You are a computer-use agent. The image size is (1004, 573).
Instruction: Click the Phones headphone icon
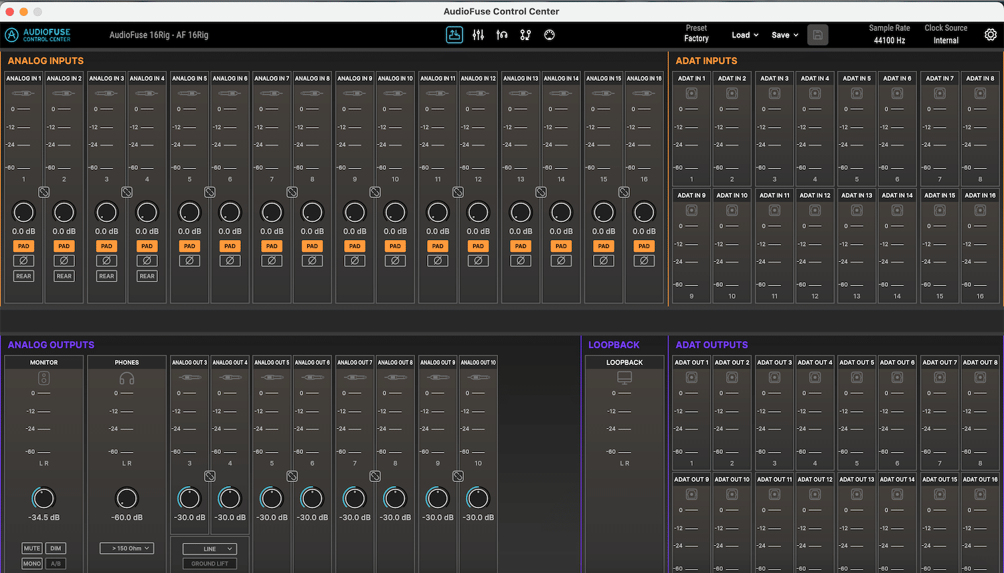tap(127, 378)
